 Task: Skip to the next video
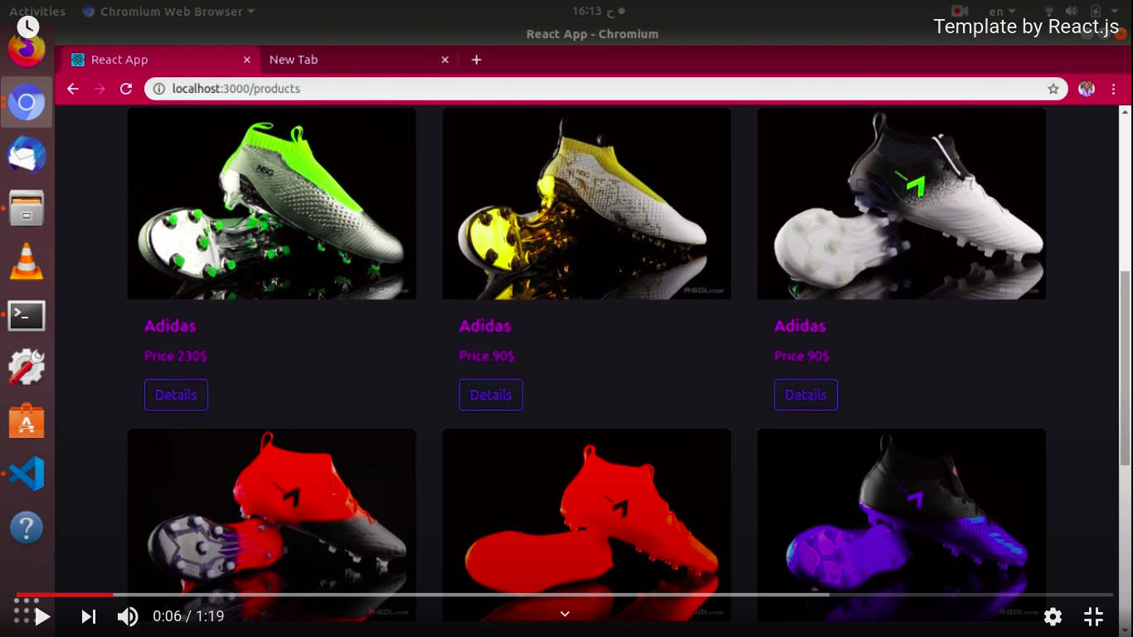pos(89,616)
